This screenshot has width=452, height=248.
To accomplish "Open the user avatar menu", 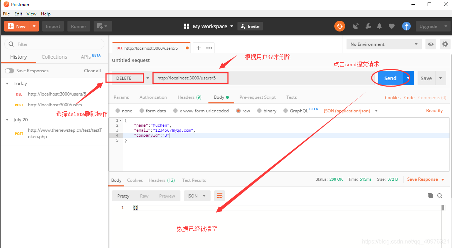I will (406, 26).
